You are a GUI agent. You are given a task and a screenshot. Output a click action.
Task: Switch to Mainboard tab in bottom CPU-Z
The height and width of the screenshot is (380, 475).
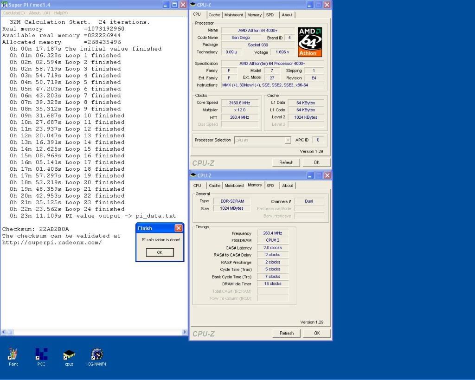click(x=234, y=186)
